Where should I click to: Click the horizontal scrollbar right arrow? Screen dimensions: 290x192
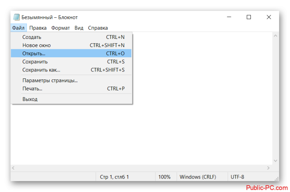point(268,168)
